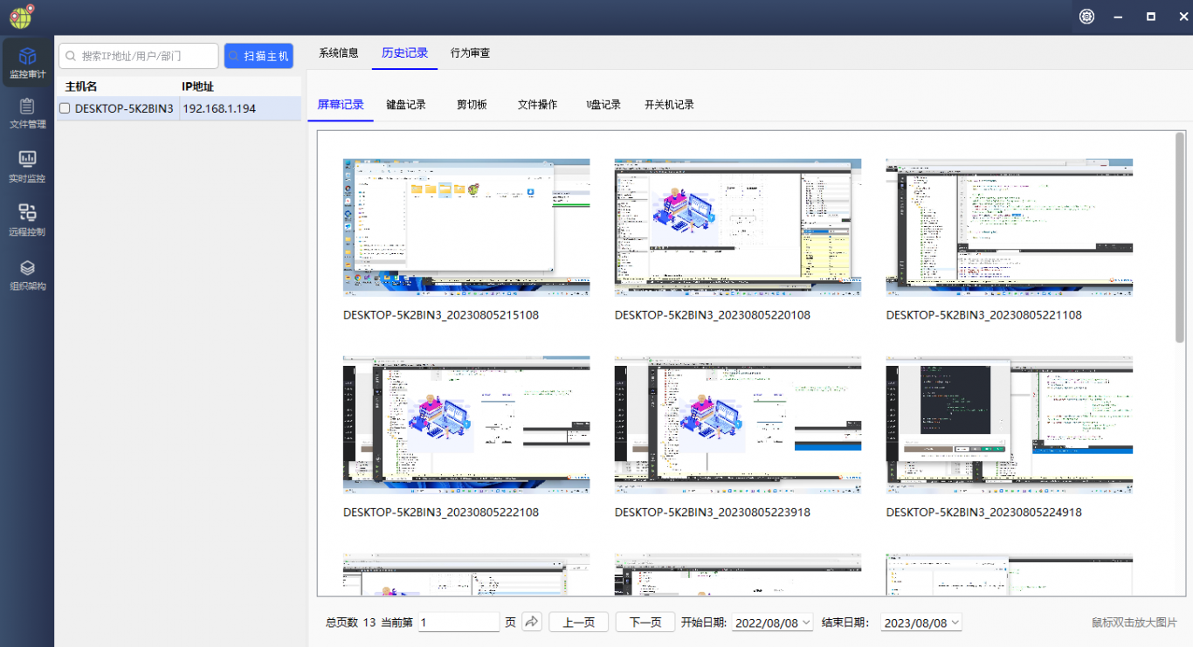Open screenshot thumbnail 20230805222108
This screenshot has height=647, width=1193.
pyautogui.click(x=466, y=423)
